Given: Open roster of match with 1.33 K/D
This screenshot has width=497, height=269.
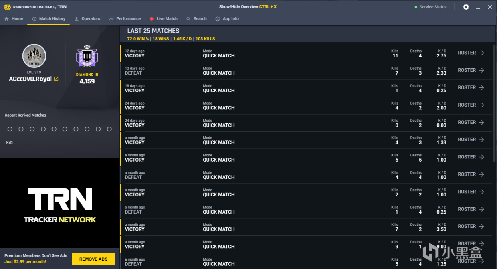Looking at the screenshot, I should tap(471, 140).
